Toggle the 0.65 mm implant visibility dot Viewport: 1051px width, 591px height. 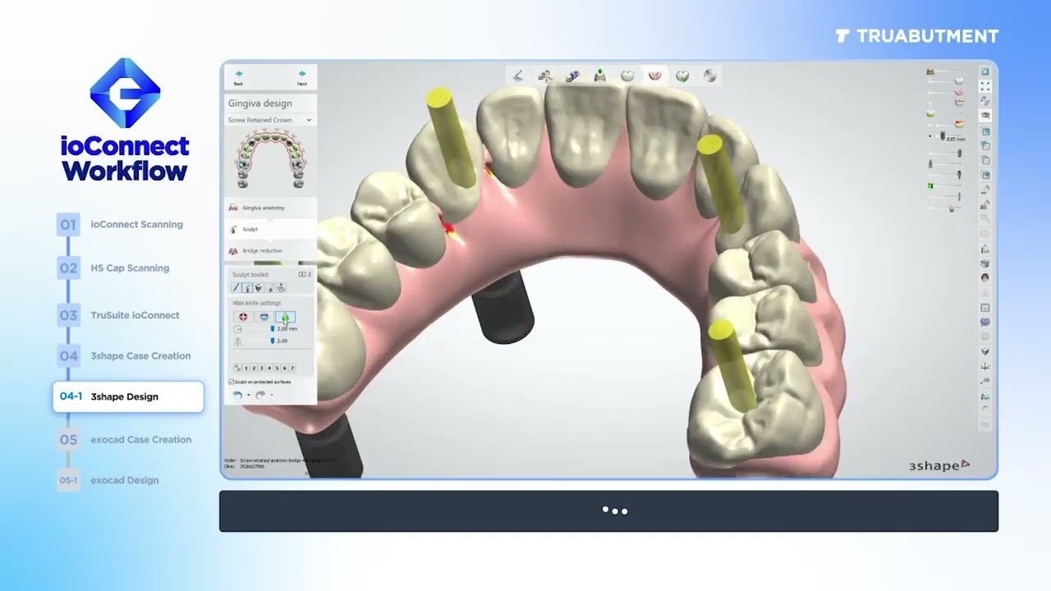pos(930,135)
